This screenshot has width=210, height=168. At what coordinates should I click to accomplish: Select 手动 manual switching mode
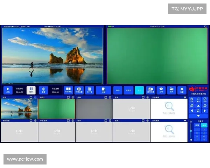point(139,90)
